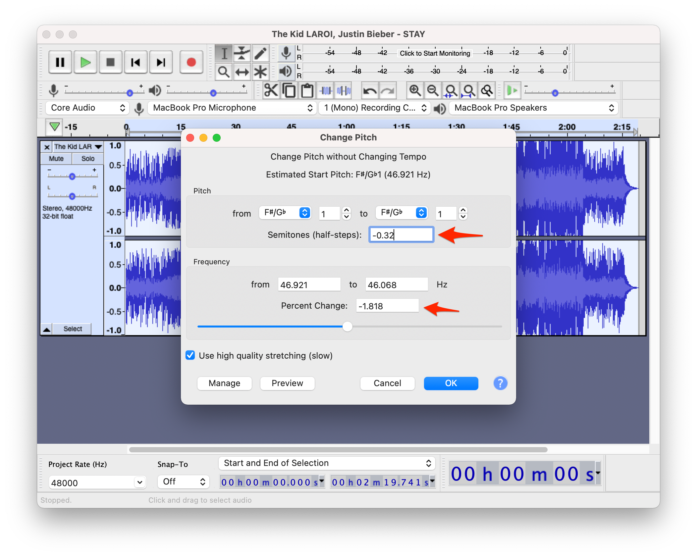Click the Manage button
697x557 pixels.
point(224,383)
